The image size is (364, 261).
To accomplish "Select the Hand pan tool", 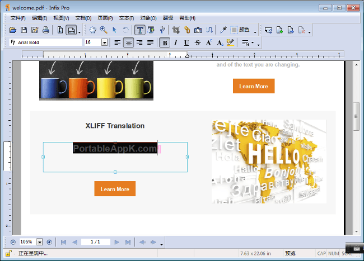I will tap(93, 30).
